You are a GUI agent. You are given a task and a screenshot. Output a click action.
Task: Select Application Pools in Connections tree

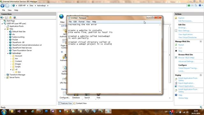click(x=16, y=26)
